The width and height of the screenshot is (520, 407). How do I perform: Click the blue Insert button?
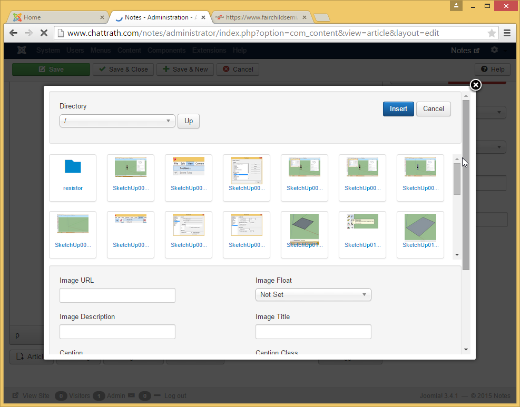coord(398,109)
